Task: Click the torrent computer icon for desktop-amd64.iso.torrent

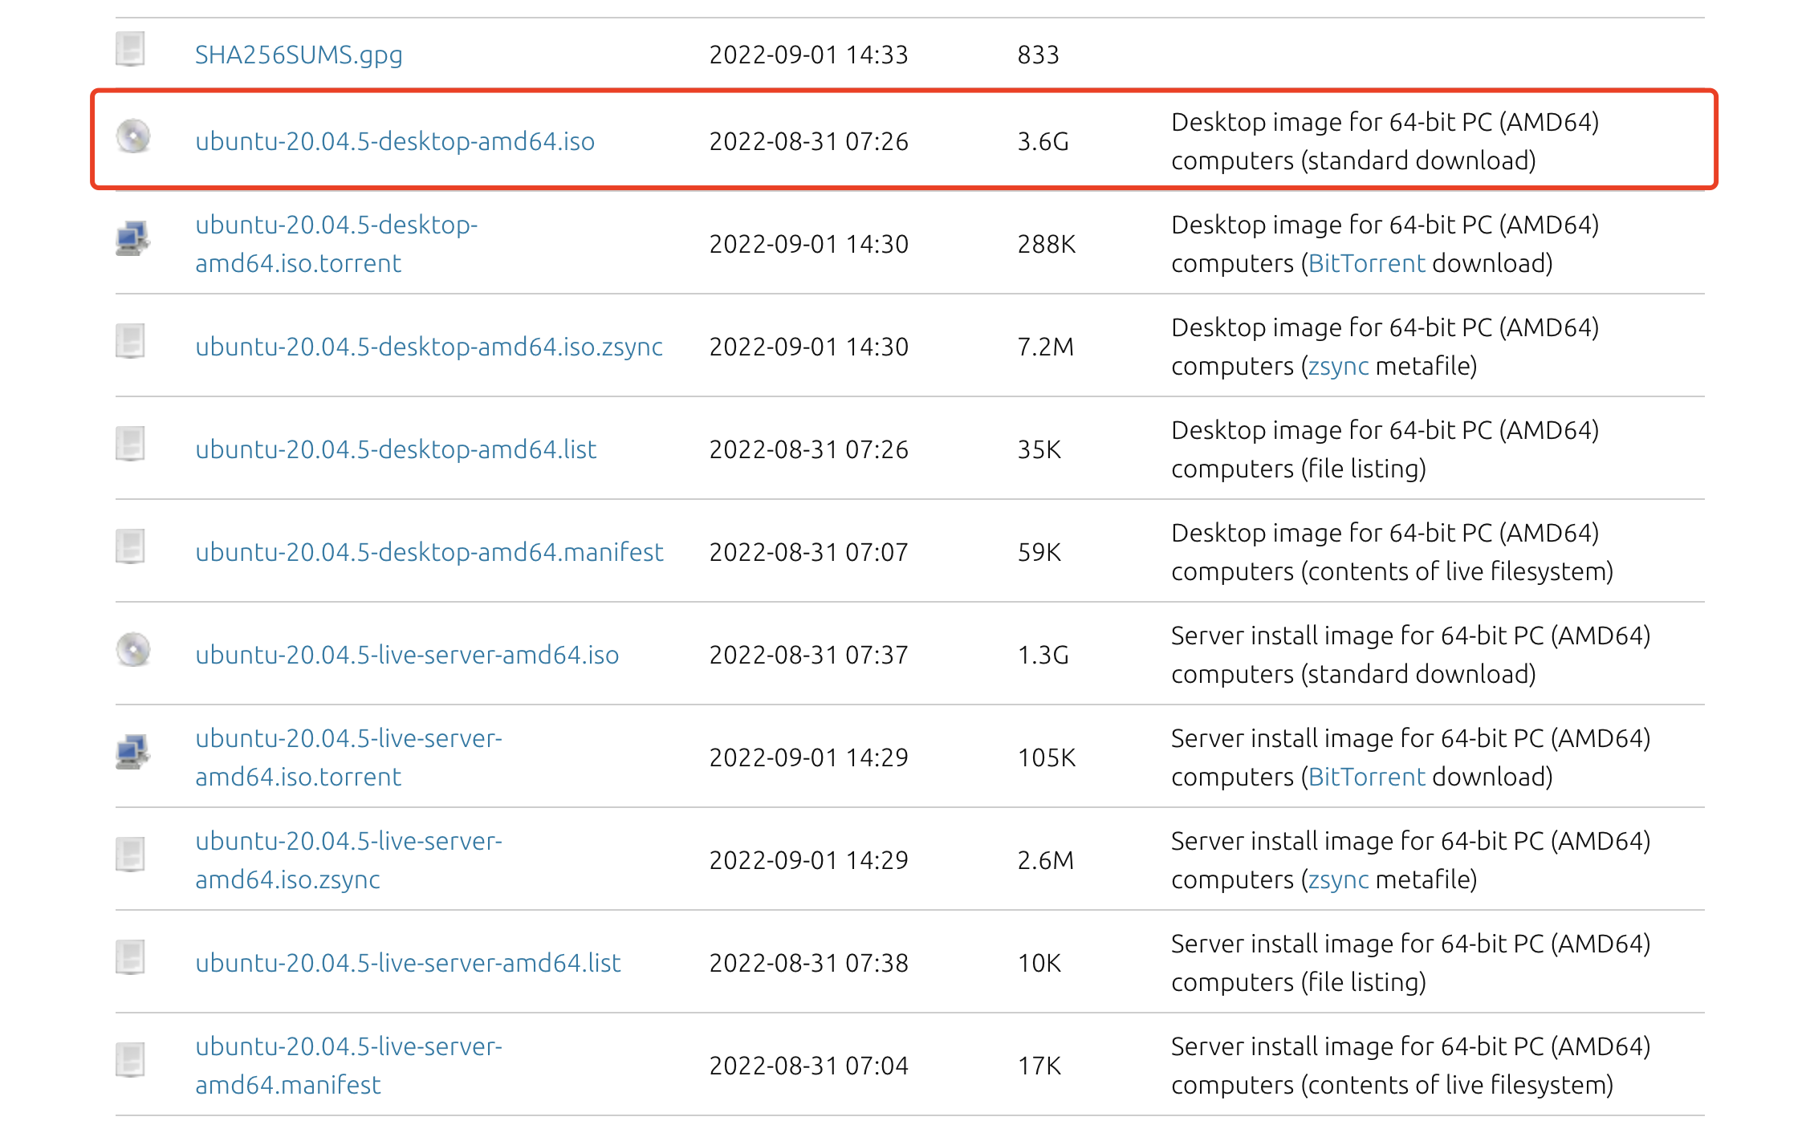Action: click(132, 238)
